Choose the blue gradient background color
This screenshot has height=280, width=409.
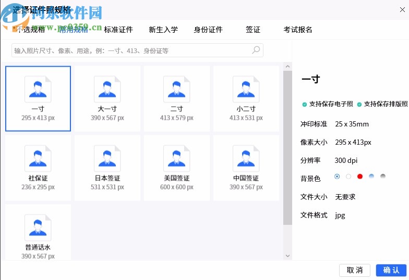tap(371, 176)
